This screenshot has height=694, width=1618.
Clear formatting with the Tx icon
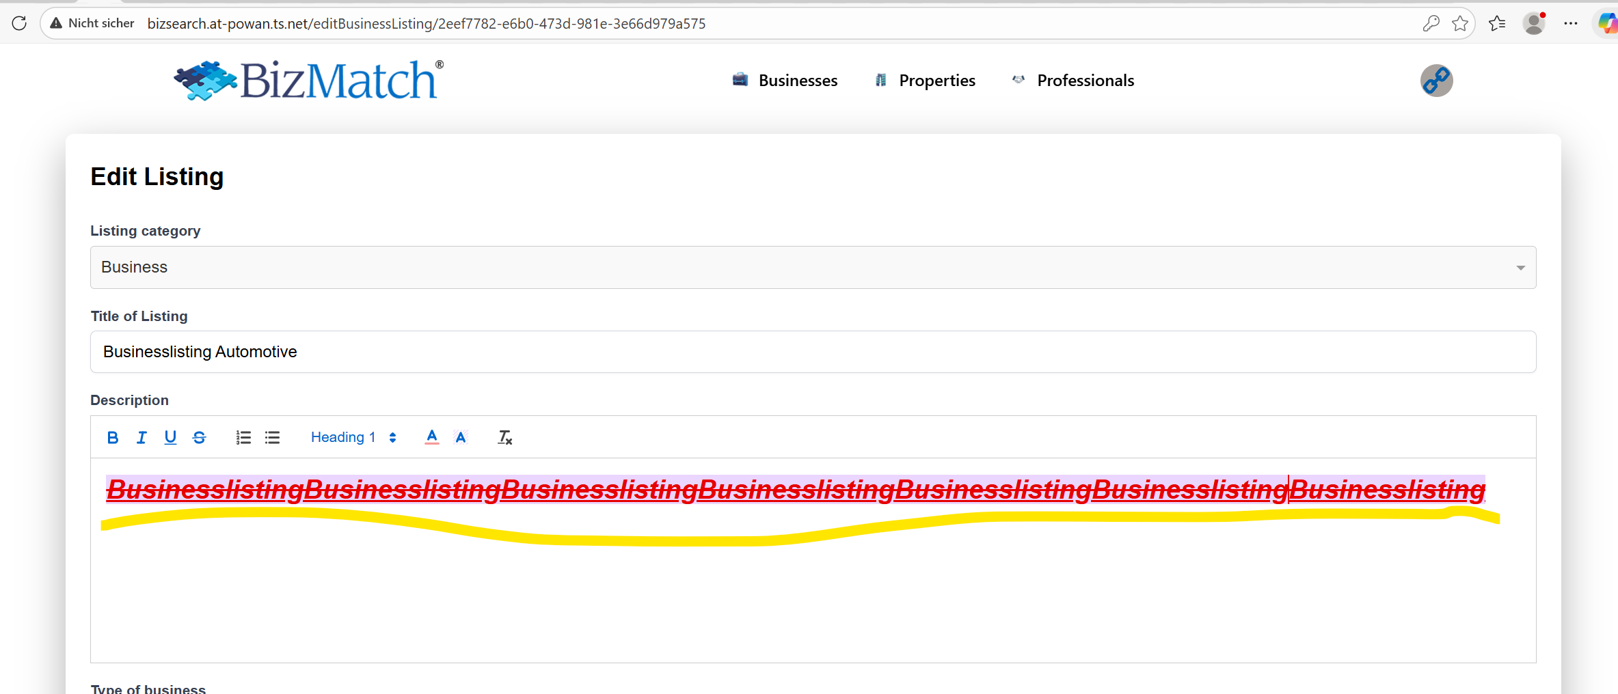point(504,438)
